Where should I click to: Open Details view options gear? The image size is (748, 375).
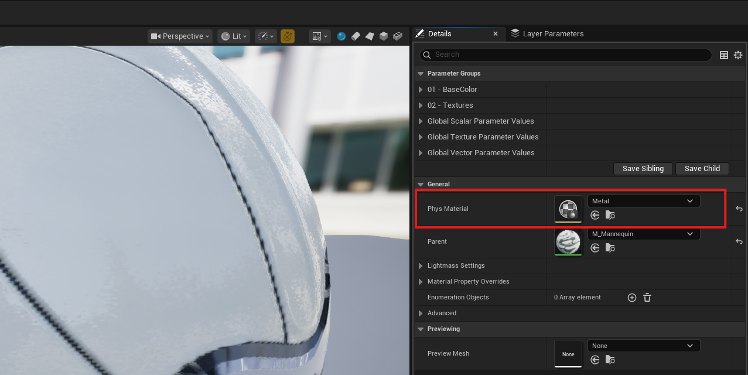[x=738, y=55]
